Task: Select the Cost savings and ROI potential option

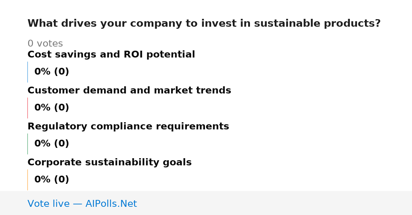Action: 111,54
